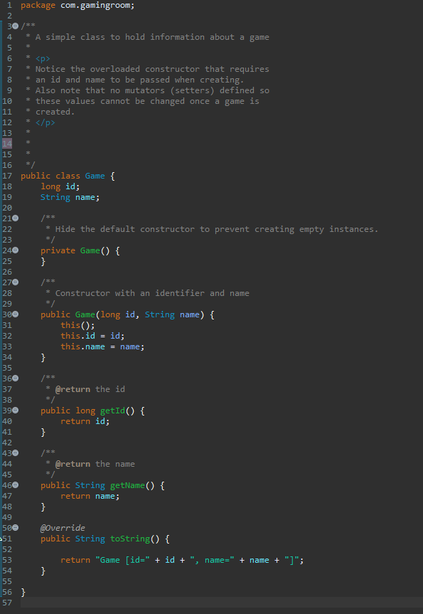
Task: Collapse the comment fold at line 27
Action: [x=16, y=282]
